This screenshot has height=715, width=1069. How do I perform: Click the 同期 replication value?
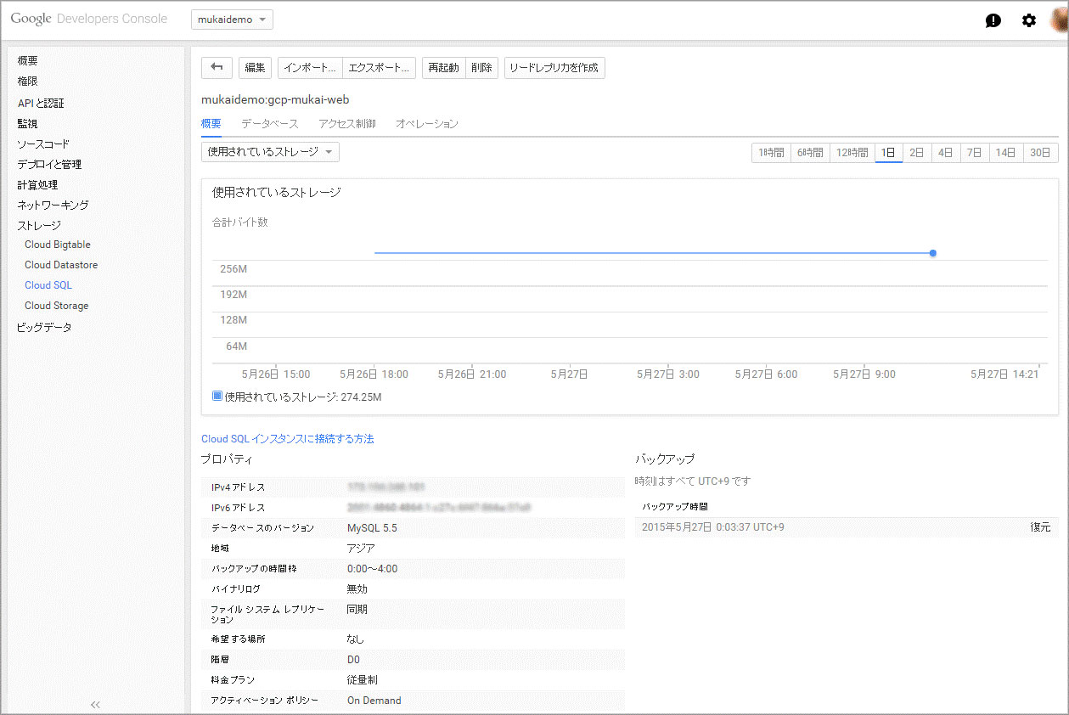[x=357, y=610]
